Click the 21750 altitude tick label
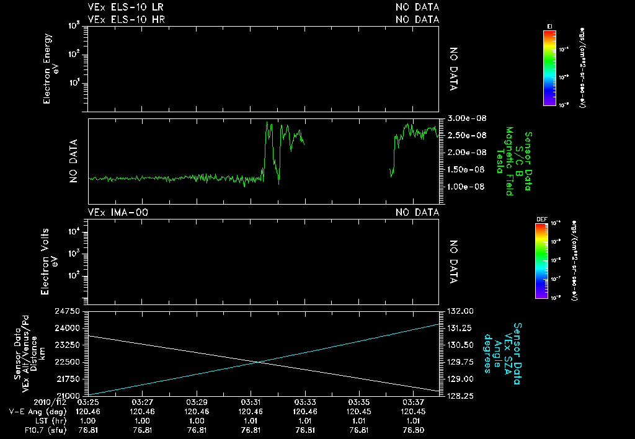The height and width of the screenshot is (439, 635). 67,379
